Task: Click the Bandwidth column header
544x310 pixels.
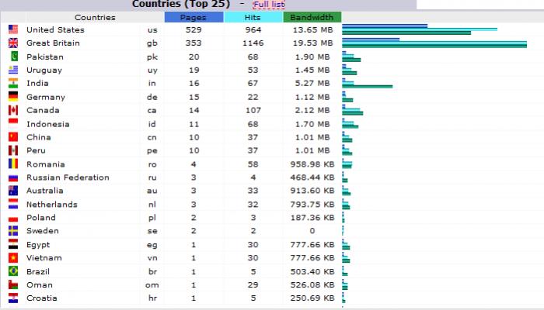Action: pyautogui.click(x=312, y=17)
